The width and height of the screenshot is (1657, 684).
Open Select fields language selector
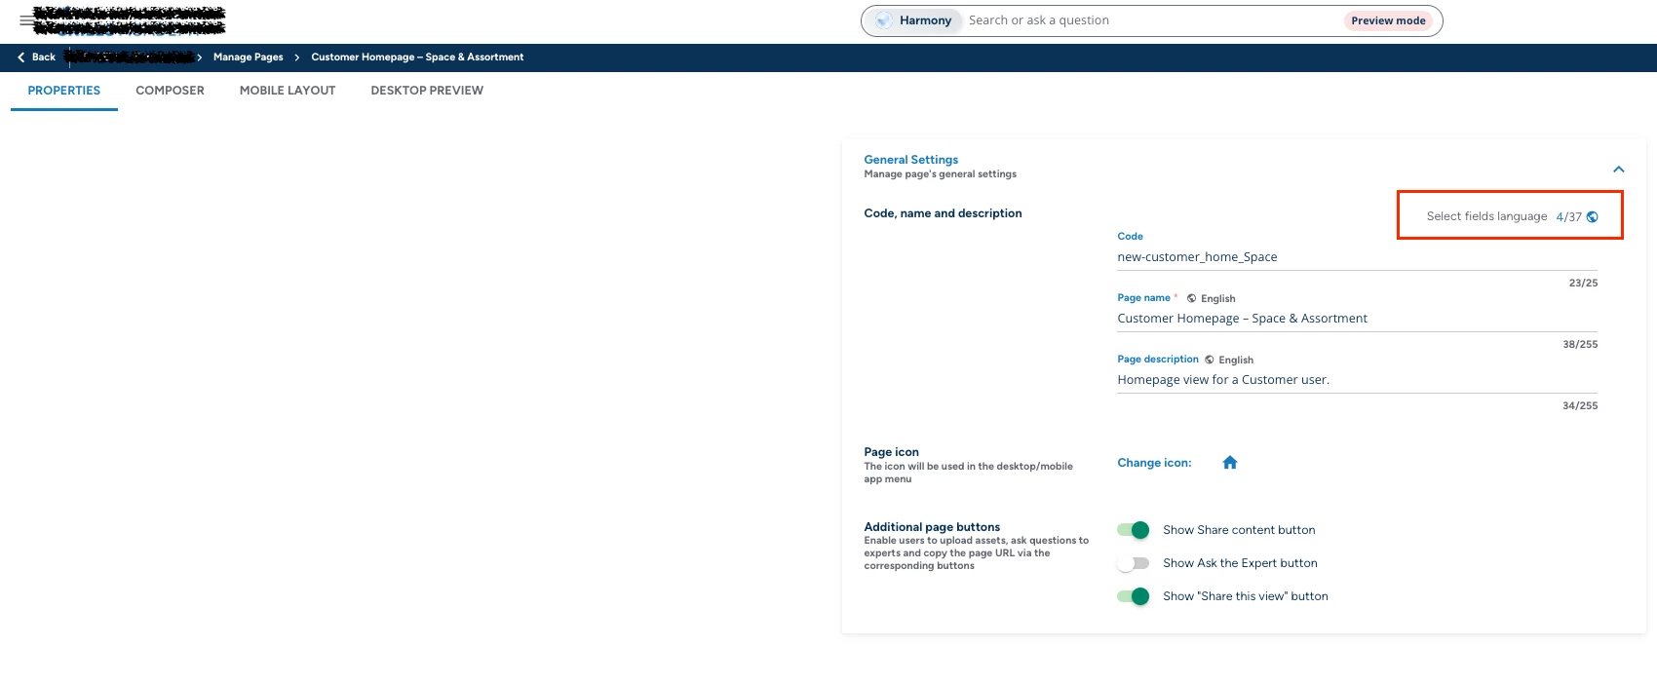(1512, 216)
